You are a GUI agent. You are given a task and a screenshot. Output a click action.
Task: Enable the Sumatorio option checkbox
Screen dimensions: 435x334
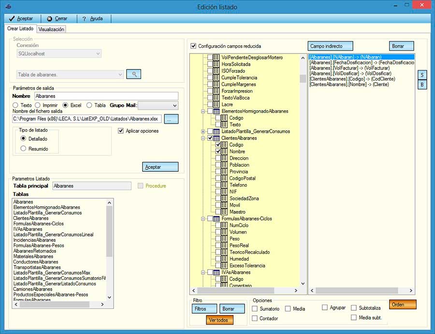[x=255, y=308]
